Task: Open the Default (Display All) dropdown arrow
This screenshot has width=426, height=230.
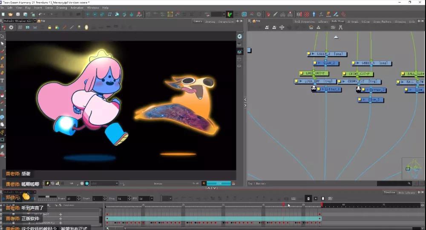Action: pos(35,21)
